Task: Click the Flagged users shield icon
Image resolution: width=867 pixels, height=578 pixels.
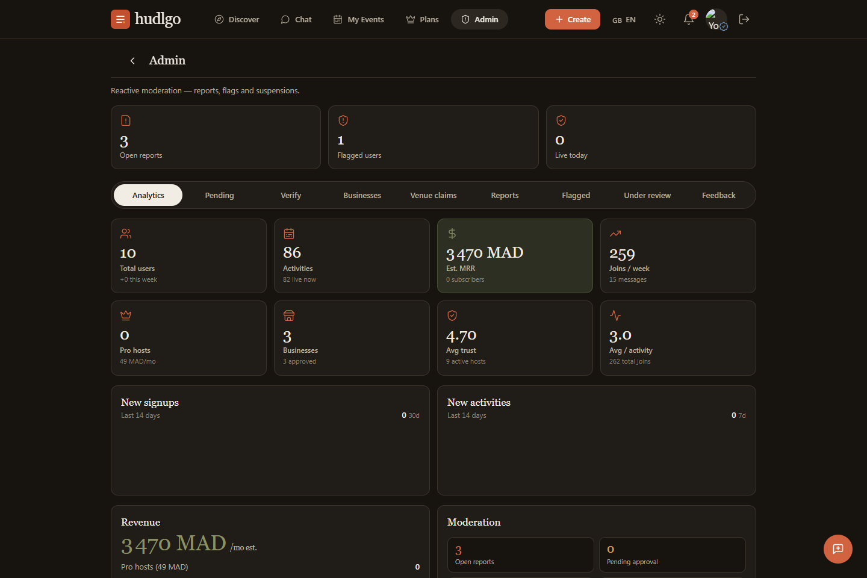Action: (343, 120)
